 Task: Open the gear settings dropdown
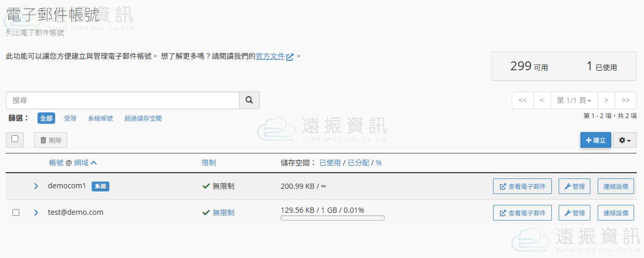click(625, 140)
